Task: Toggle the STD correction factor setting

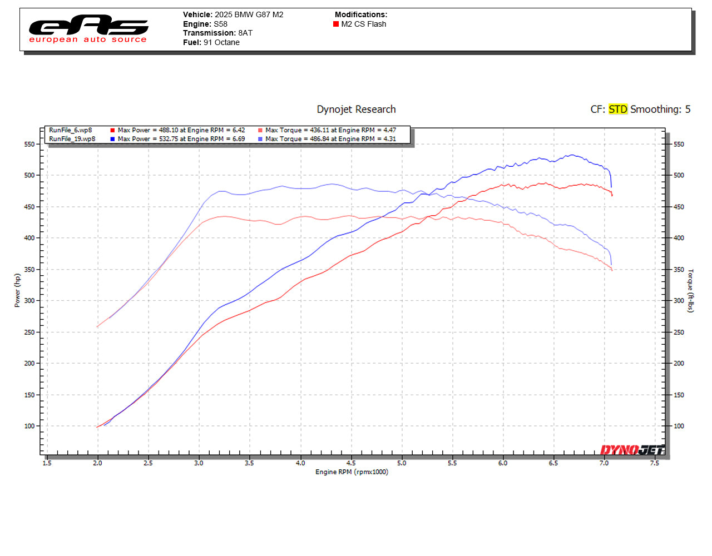Action: pos(617,110)
